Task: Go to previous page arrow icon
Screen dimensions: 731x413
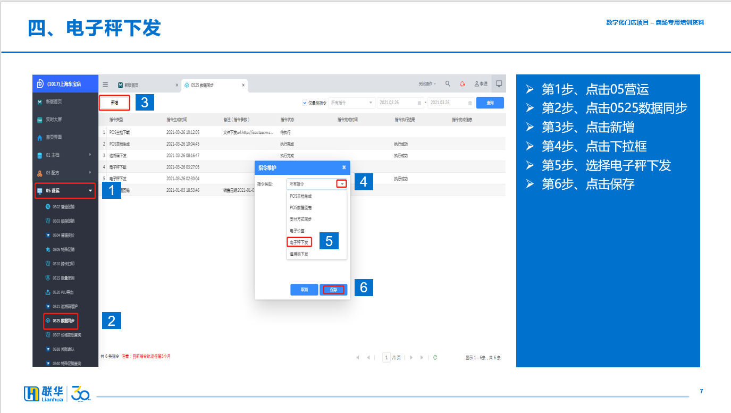Action: pyautogui.click(x=368, y=358)
